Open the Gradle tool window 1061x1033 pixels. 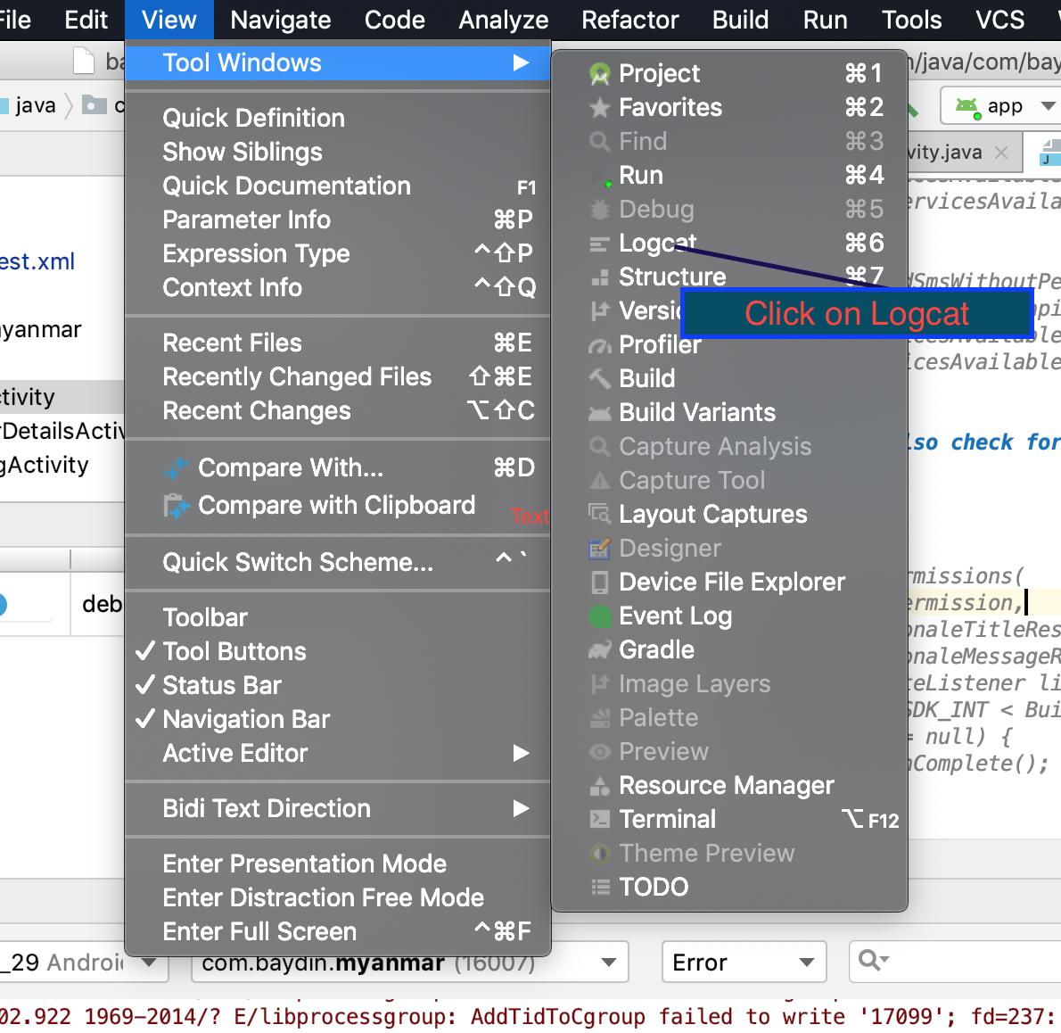(x=658, y=649)
